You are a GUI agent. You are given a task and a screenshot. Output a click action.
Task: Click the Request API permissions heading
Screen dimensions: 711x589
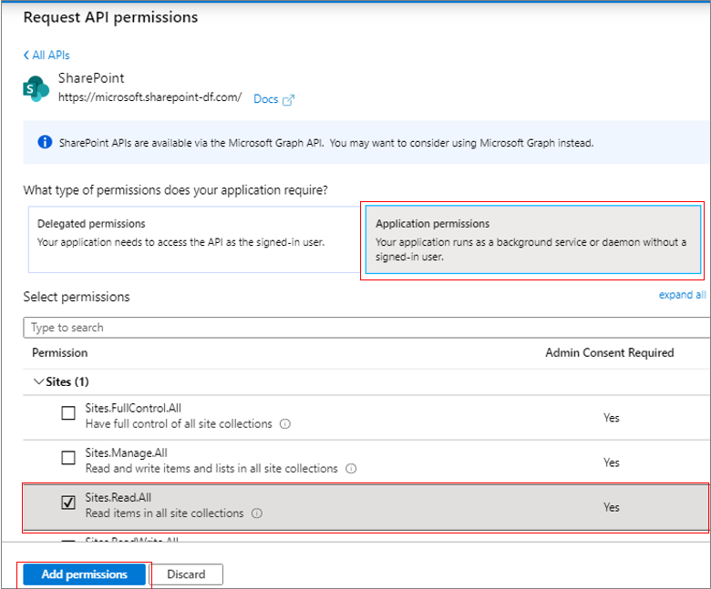(110, 17)
